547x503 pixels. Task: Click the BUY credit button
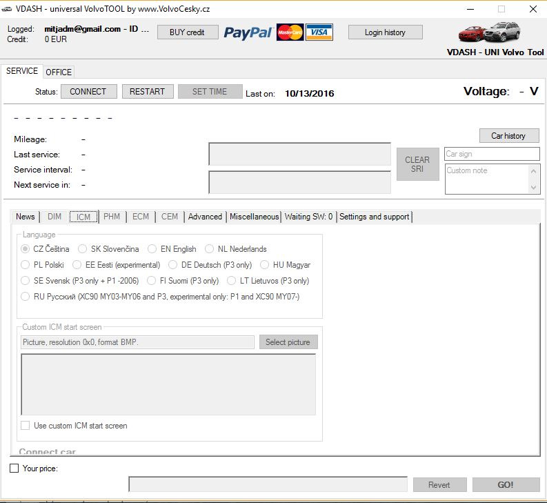pos(188,32)
